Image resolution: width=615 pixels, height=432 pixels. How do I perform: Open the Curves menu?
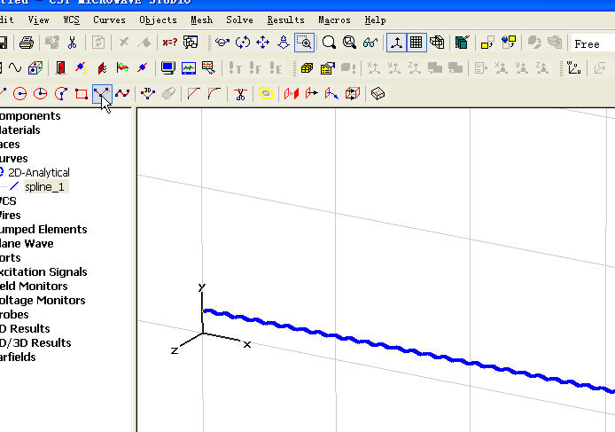point(109,20)
